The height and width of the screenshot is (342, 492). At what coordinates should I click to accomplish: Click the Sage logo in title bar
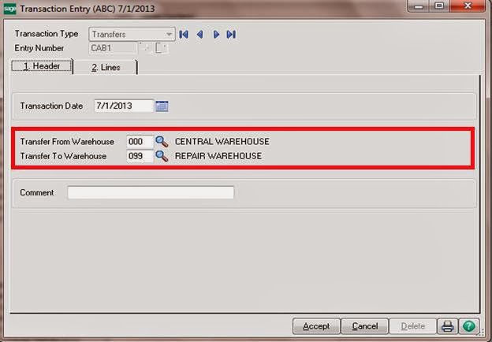coord(9,9)
